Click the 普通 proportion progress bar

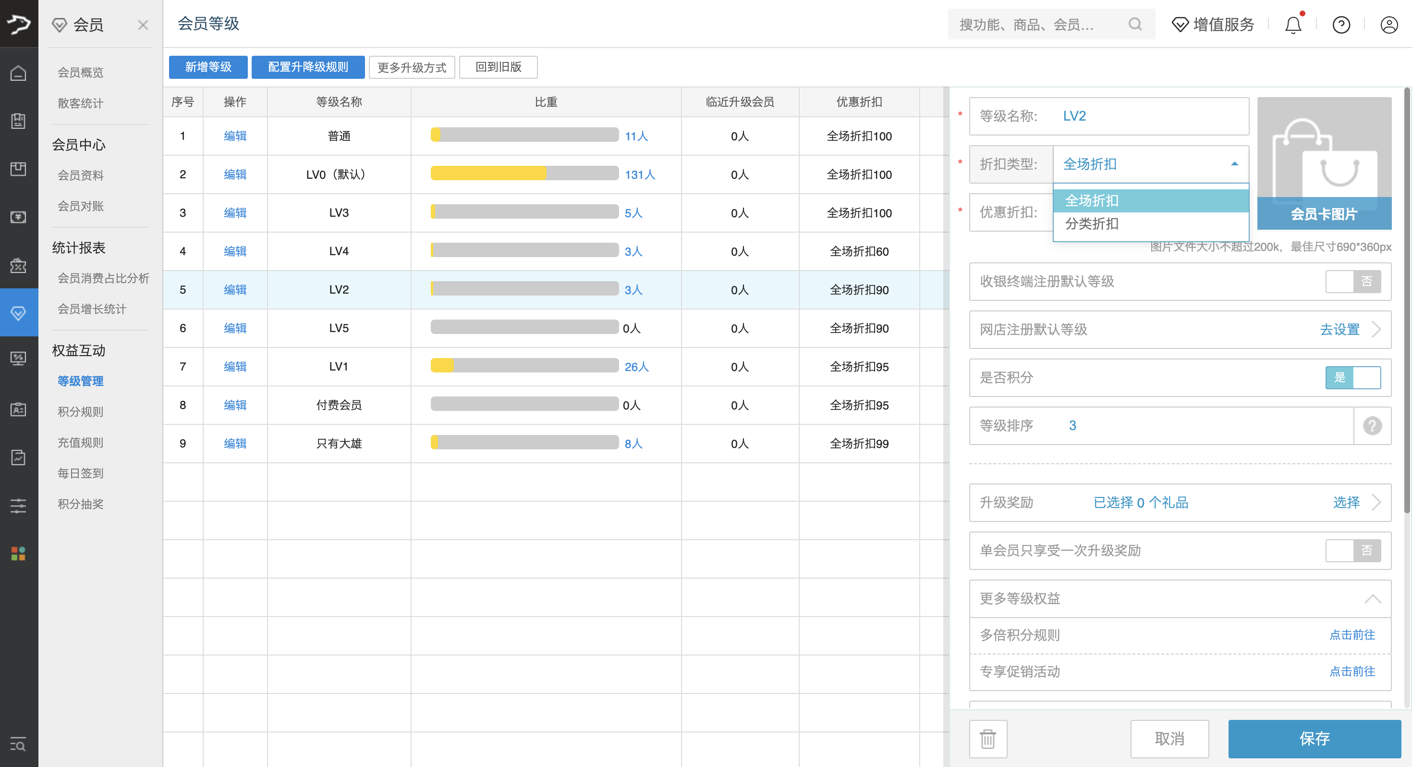point(524,135)
